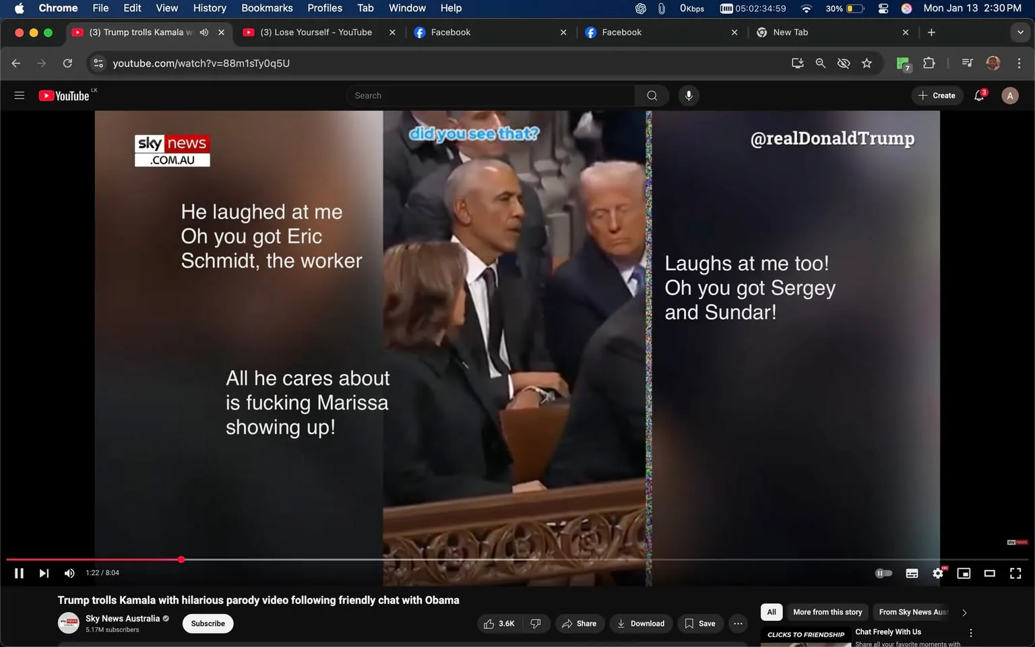This screenshot has width=1035, height=647.
Task: Dislike the video with thumbs down
Action: click(x=536, y=623)
